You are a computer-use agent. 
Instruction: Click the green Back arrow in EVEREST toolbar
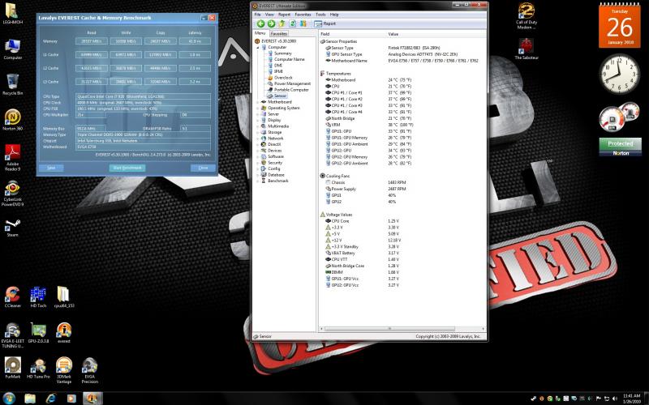(260, 24)
